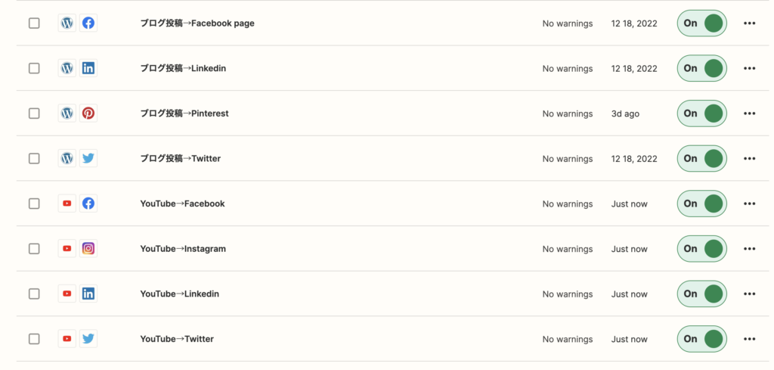Open the more options menu for YouTube→Facebook
Screen dimensions: 774x370
pyautogui.click(x=749, y=204)
